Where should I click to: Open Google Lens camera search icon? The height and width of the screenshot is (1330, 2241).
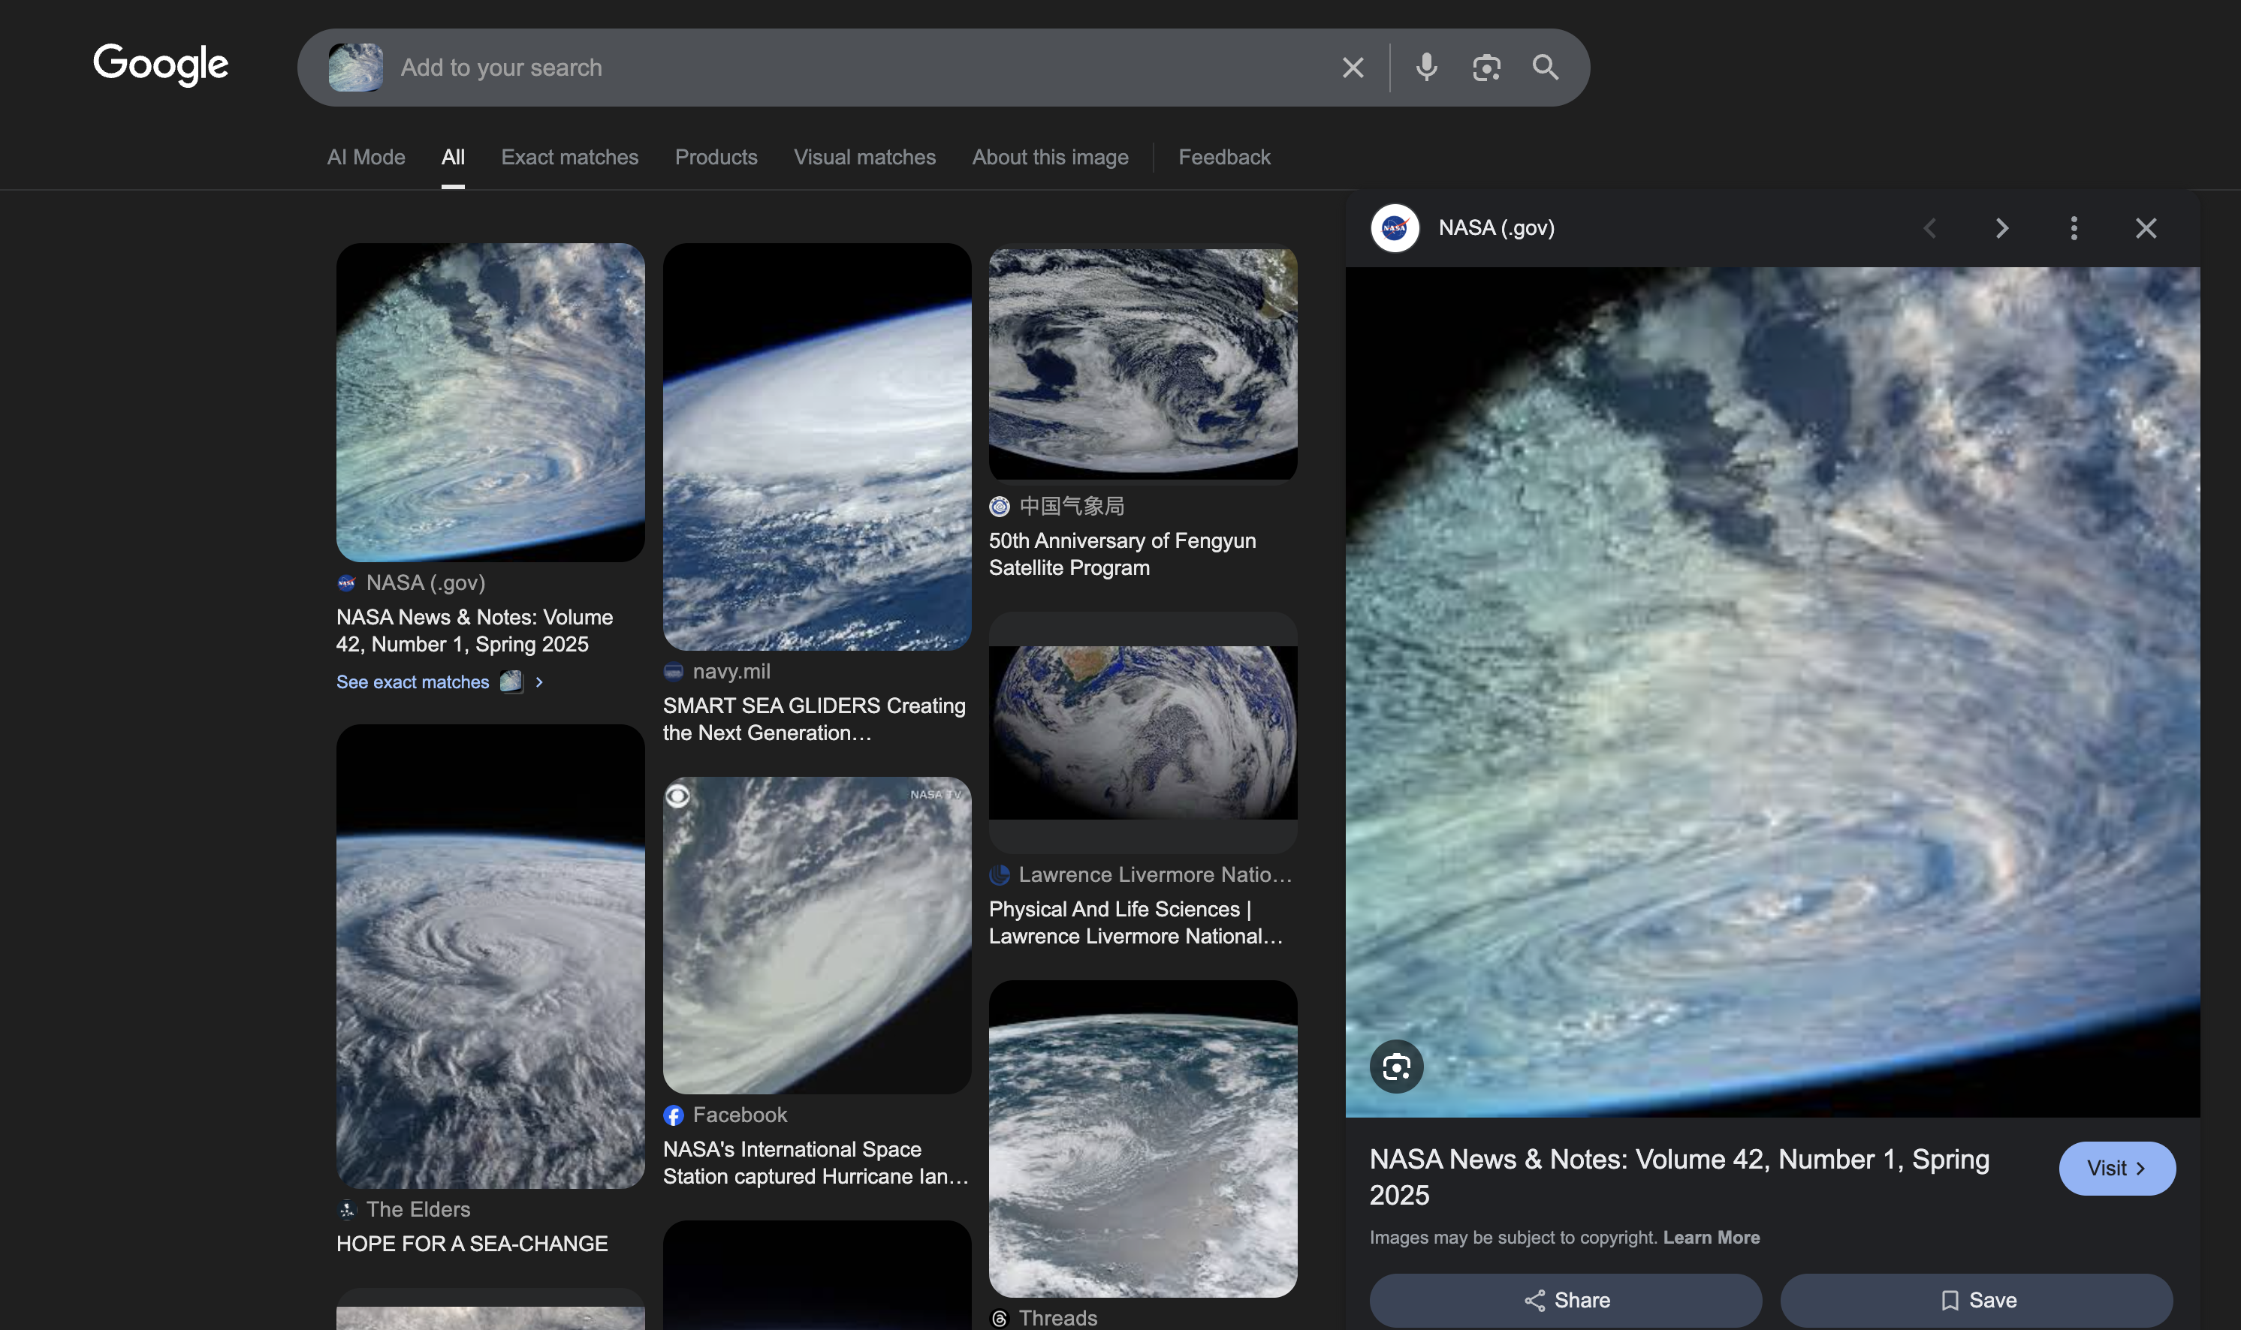click(x=1486, y=68)
